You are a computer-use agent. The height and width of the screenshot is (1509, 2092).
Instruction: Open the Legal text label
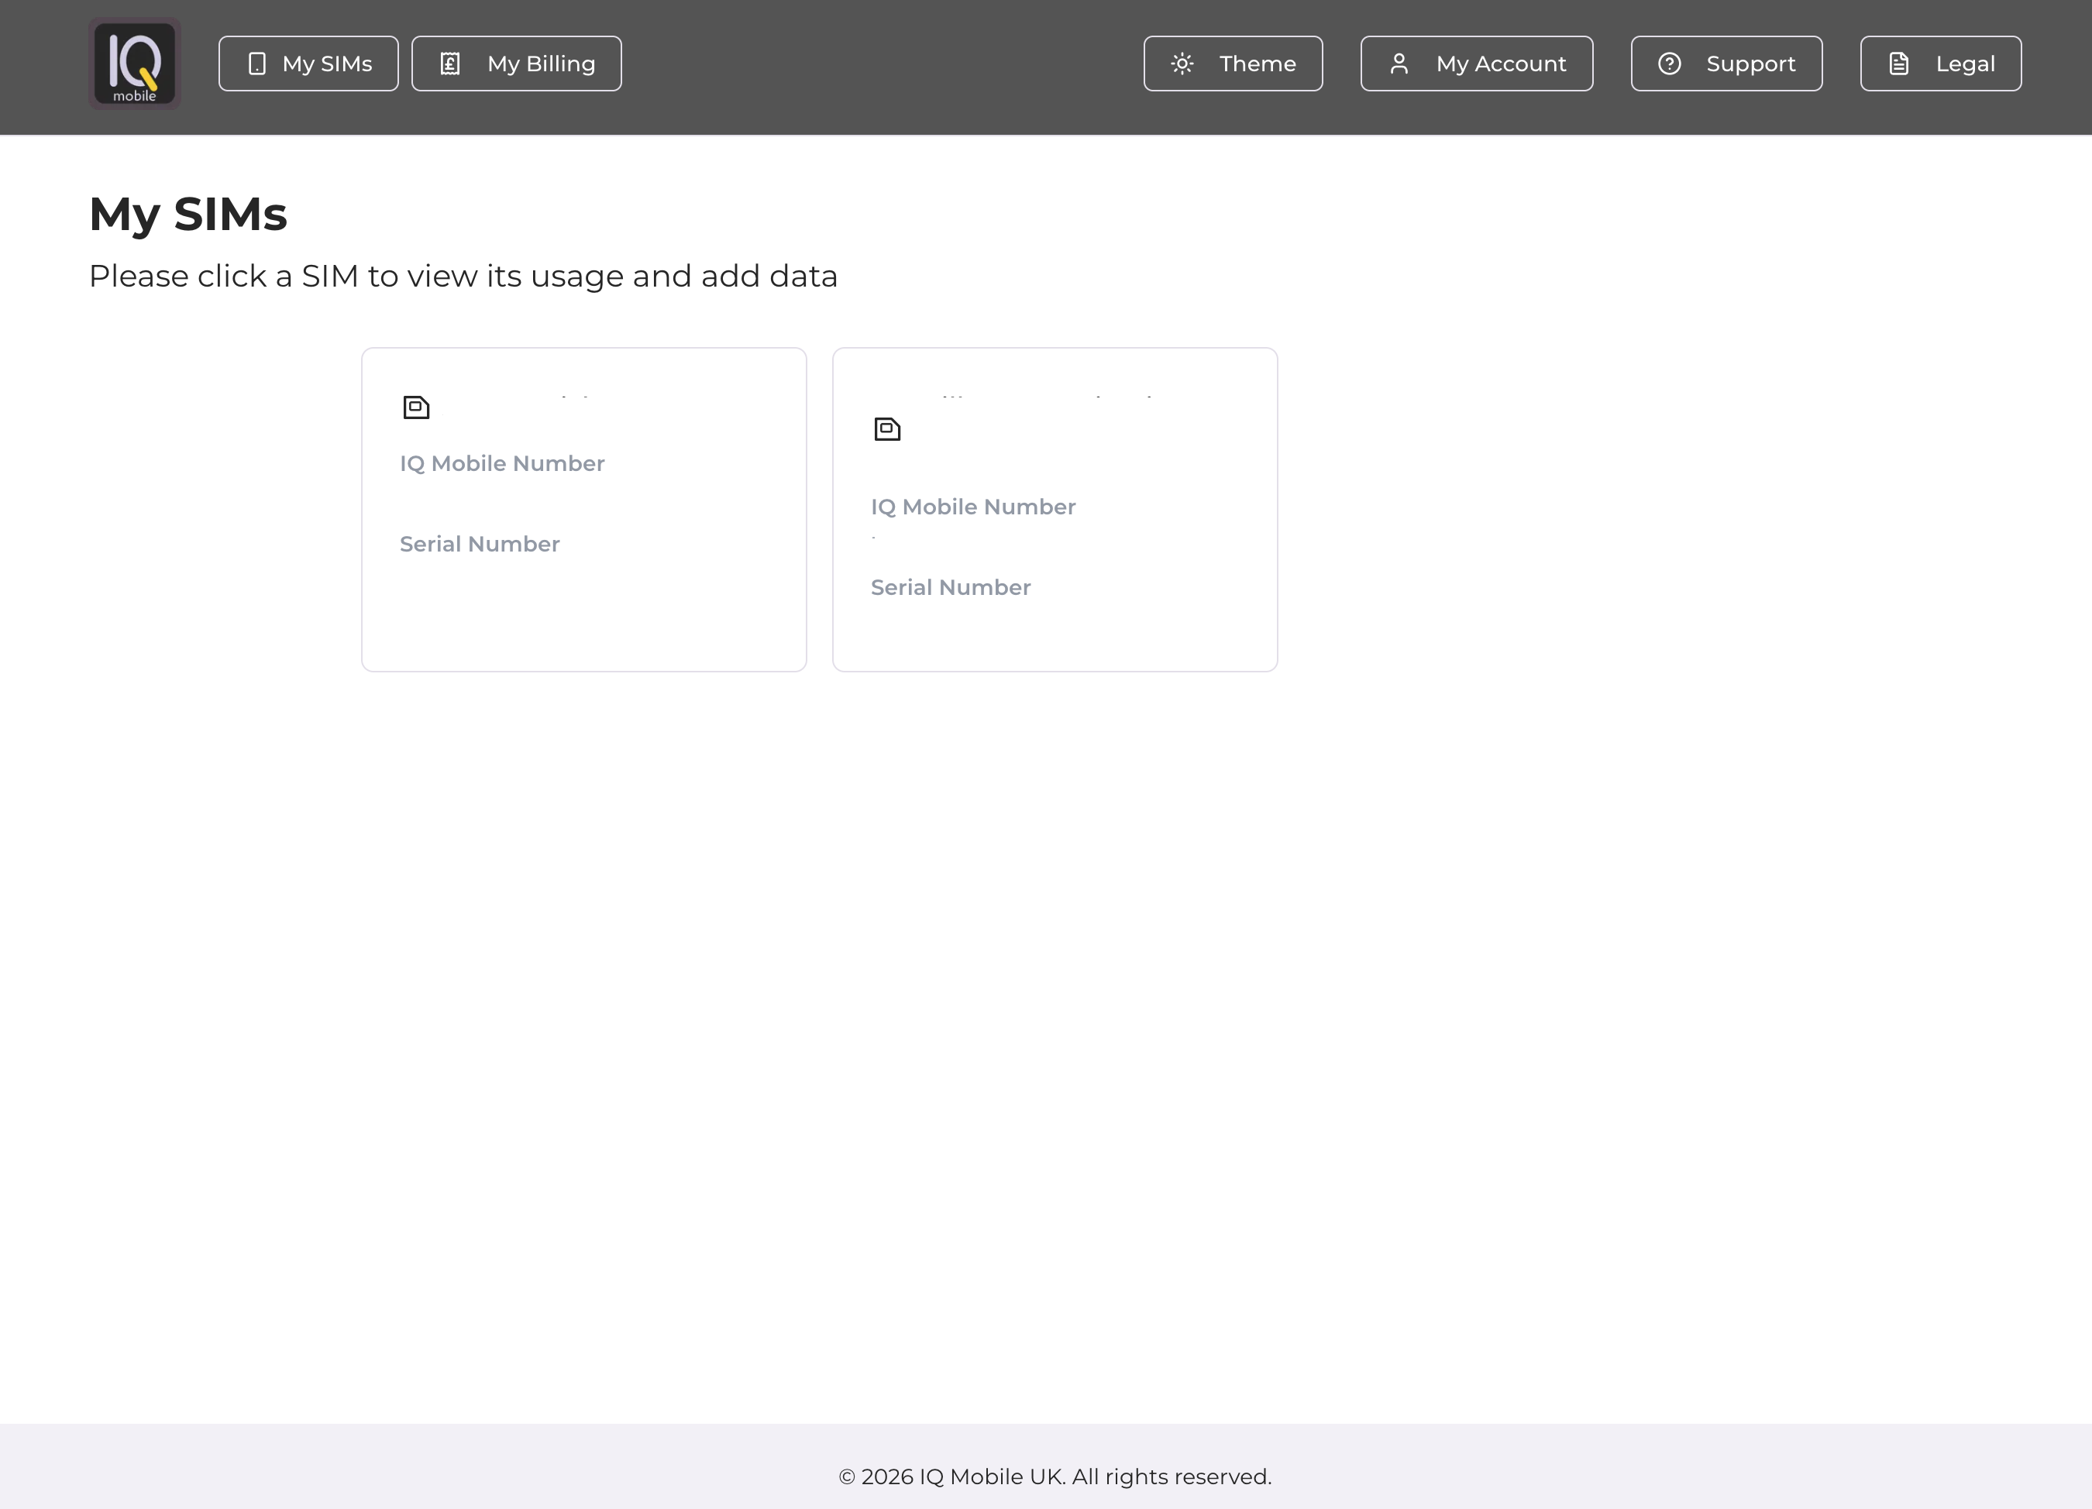(1965, 64)
